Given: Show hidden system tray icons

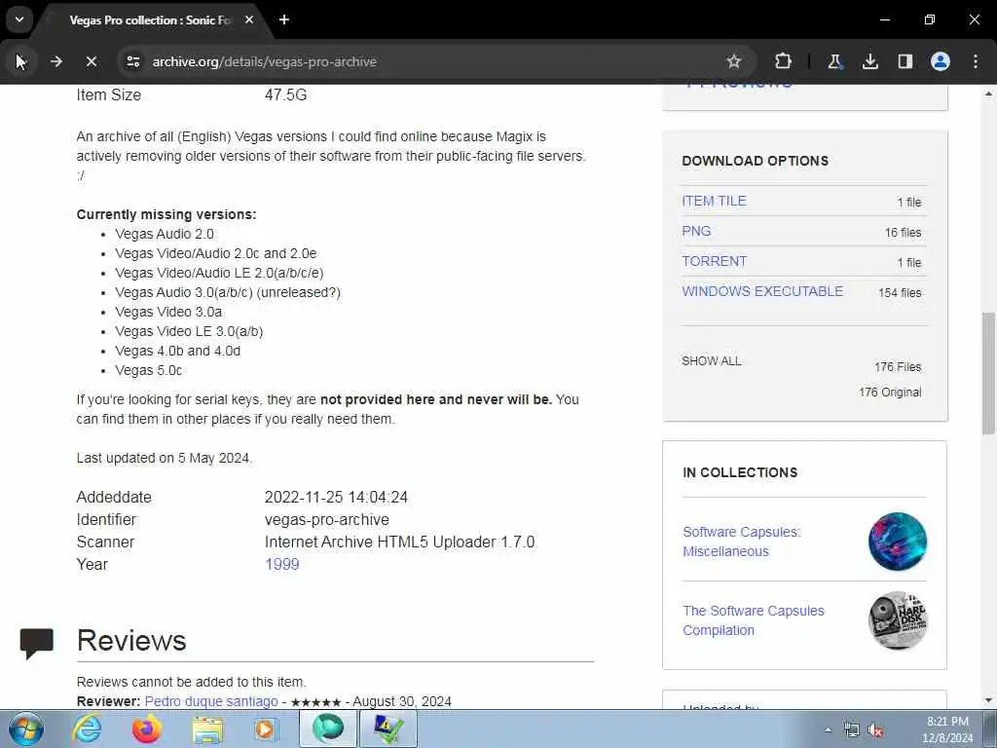Looking at the screenshot, I should pos(828,729).
